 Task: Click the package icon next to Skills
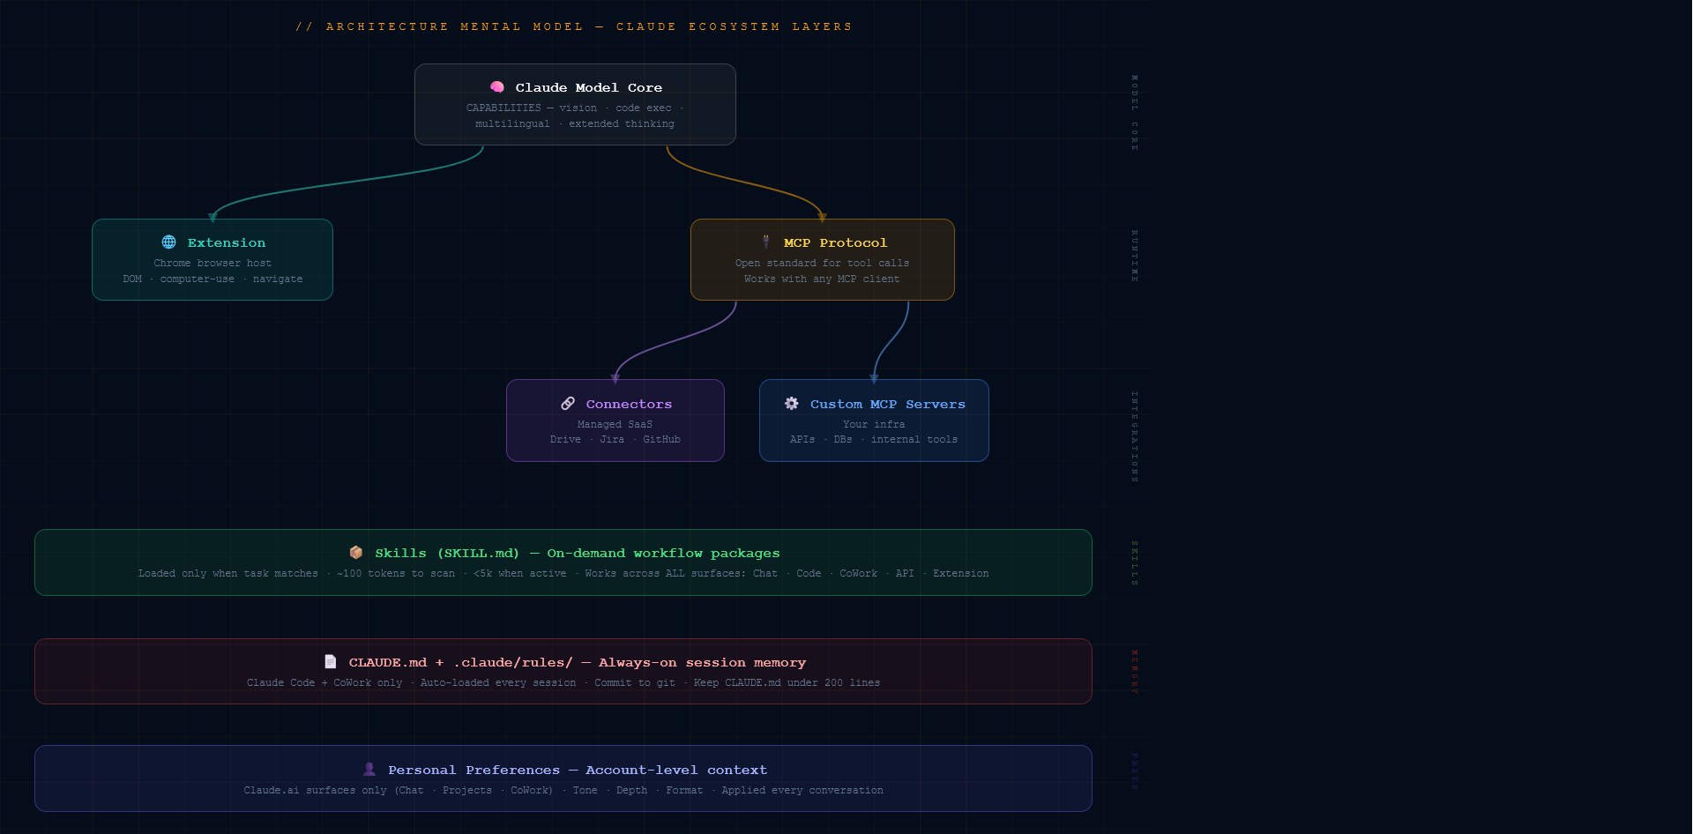[356, 553]
